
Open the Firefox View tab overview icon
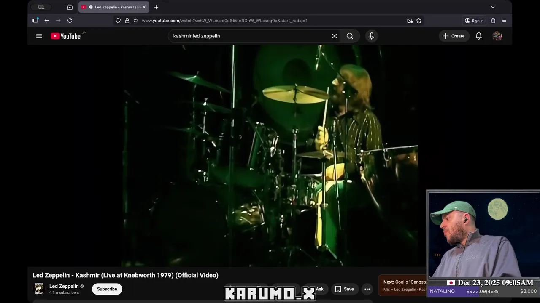coord(70,7)
